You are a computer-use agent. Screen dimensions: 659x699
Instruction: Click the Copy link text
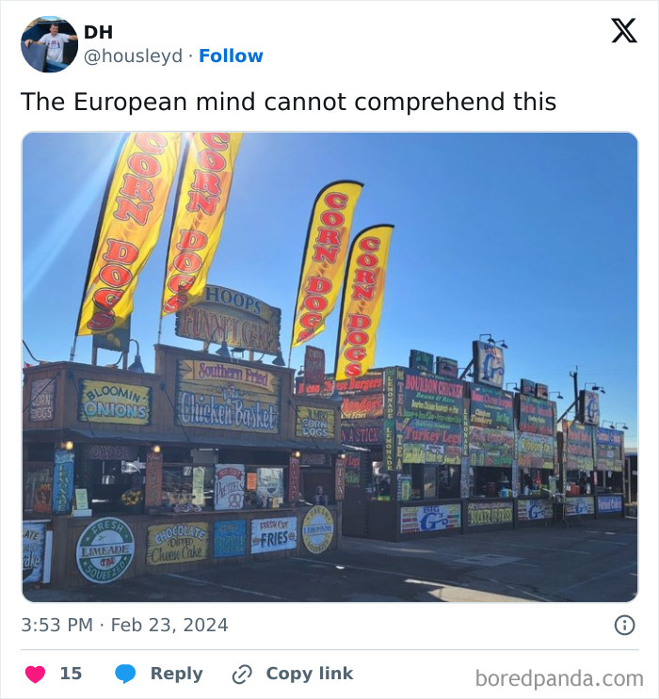309,674
